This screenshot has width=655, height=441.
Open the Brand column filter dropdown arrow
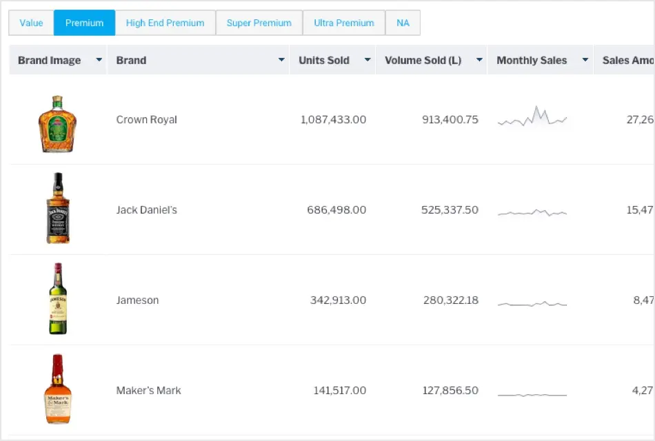point(281,61)
